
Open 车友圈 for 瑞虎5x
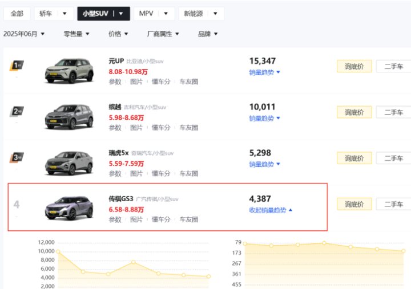pyautogui.click(x=189, y=173)
